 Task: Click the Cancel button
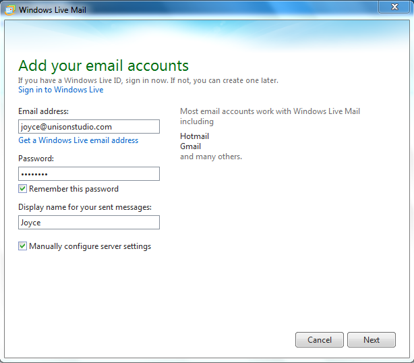tap(320, 340)
